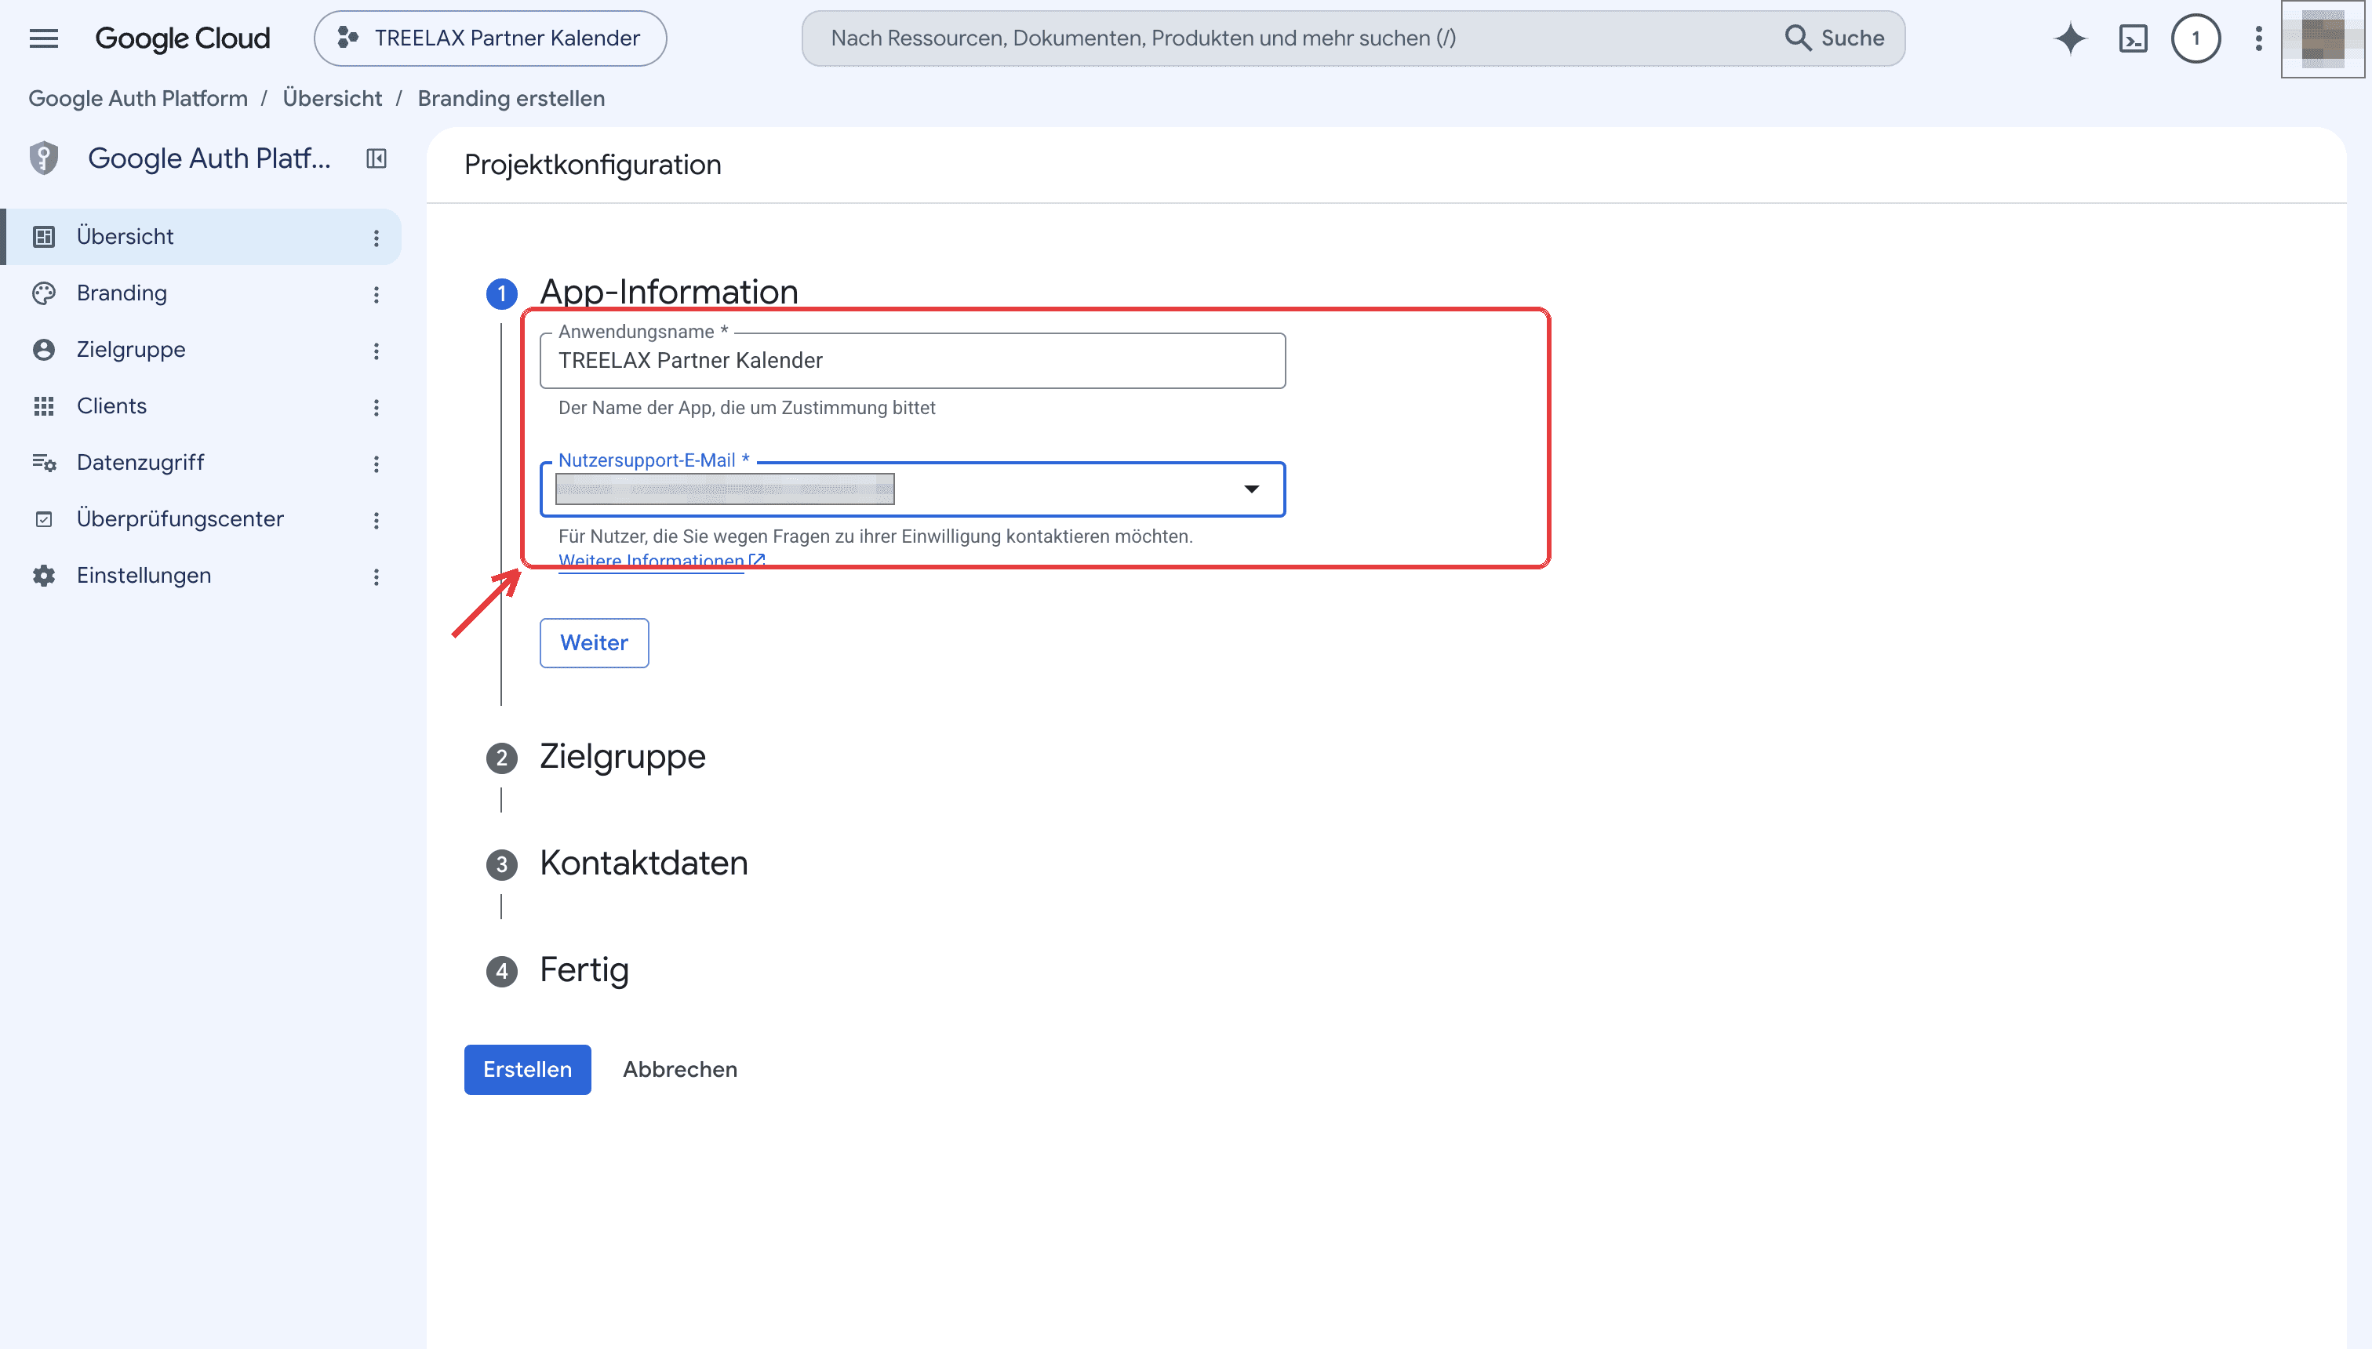2372x1349 pixels.
Task: Click the Google Auth Platform shield icon
Action: click(x=44, y=158)
